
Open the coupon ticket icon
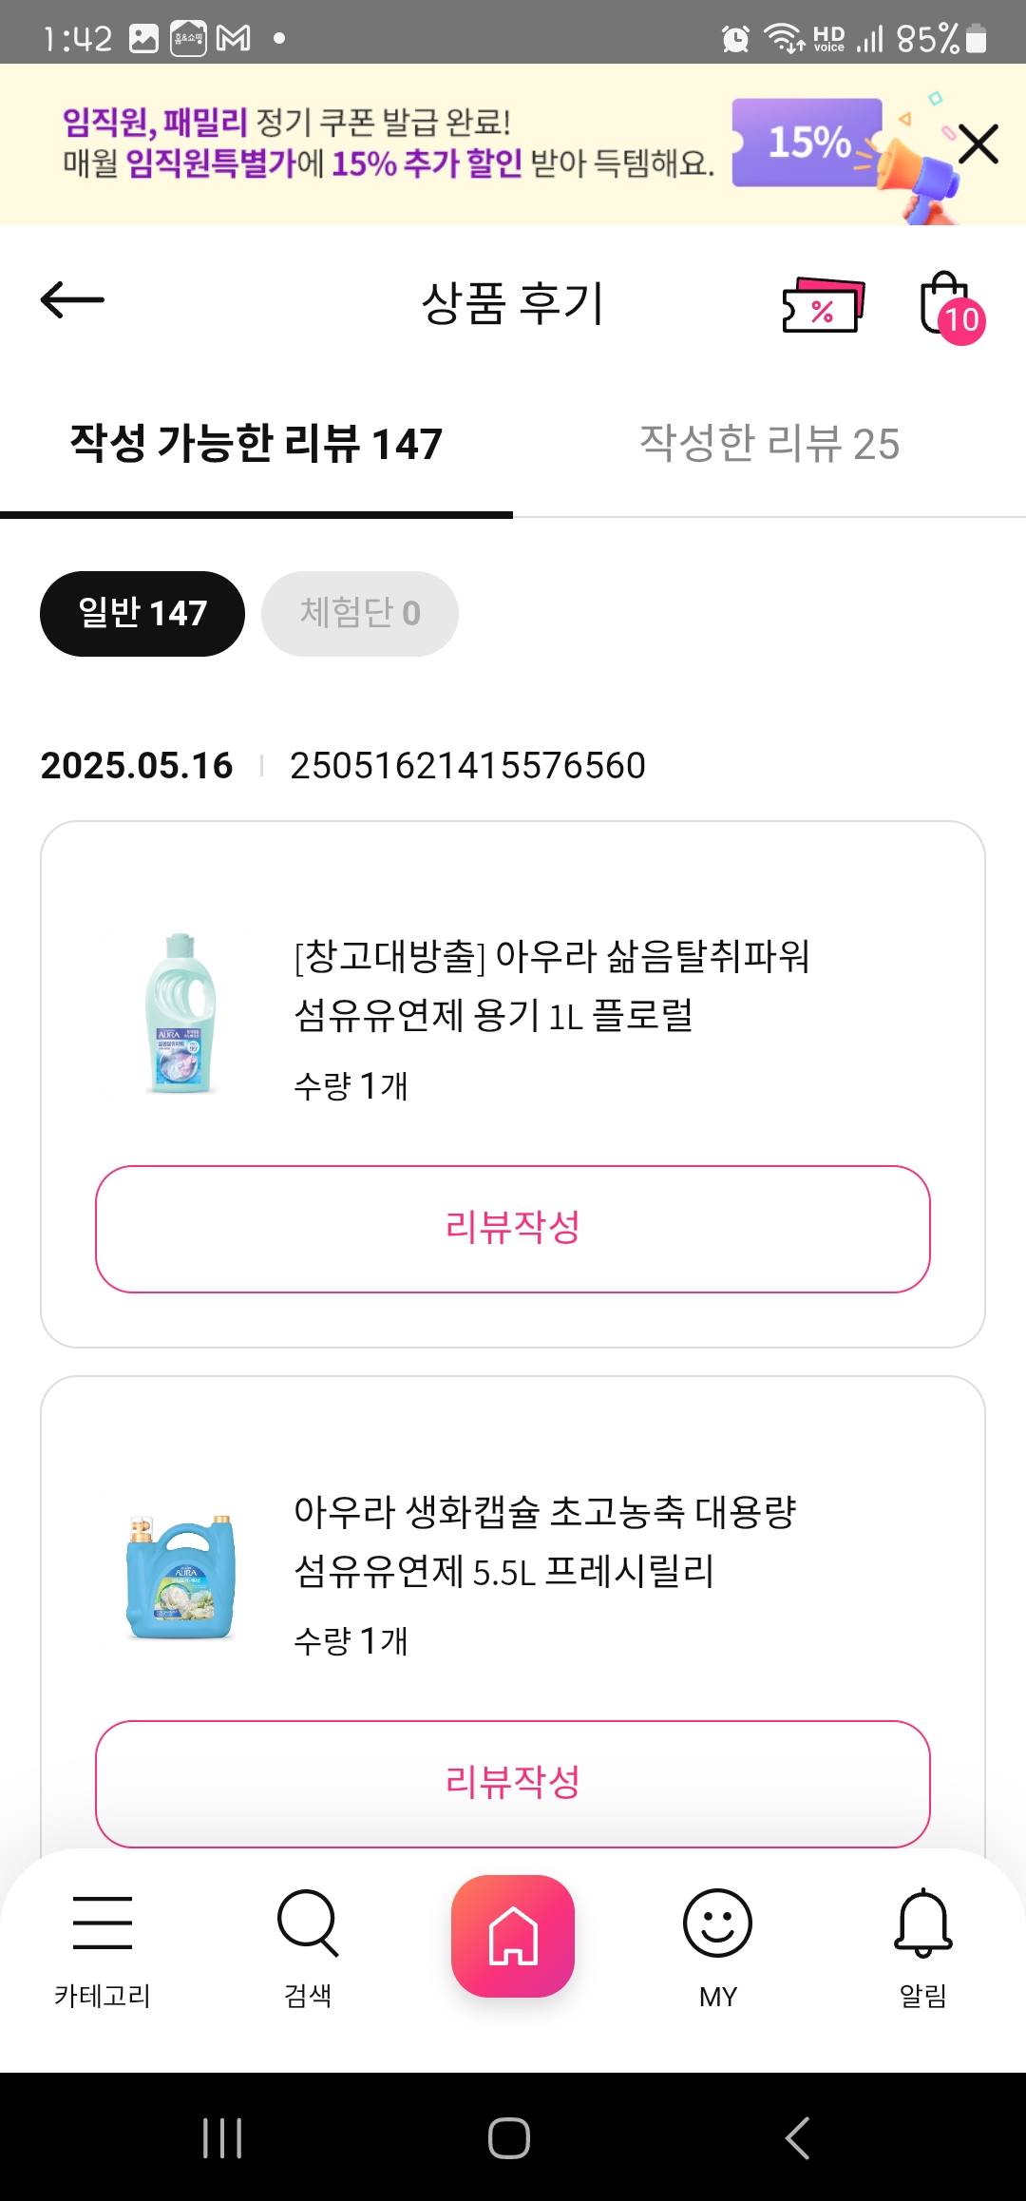[823, 304]
